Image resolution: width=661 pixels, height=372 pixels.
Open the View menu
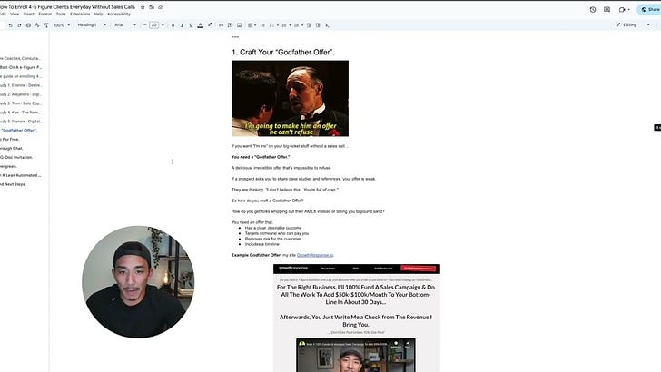[15, 14]
